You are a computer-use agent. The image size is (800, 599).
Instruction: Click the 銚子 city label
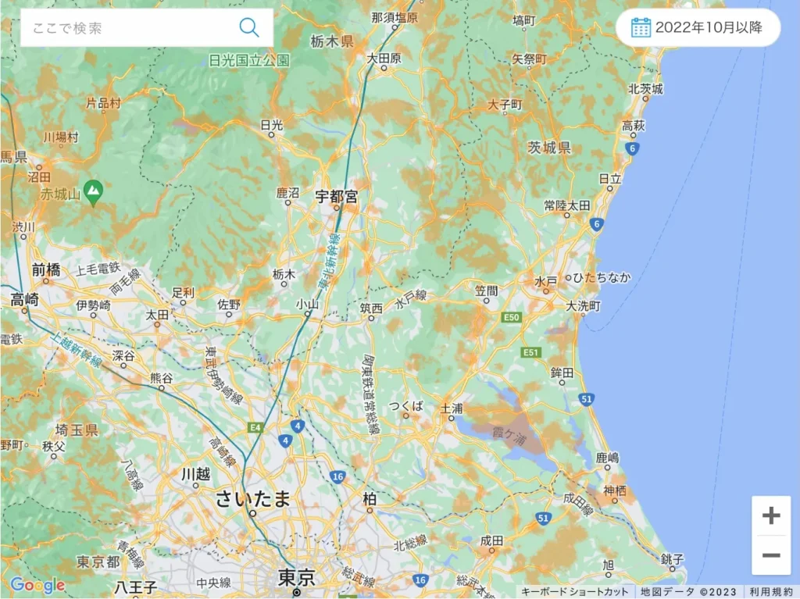tap(672, 559)
